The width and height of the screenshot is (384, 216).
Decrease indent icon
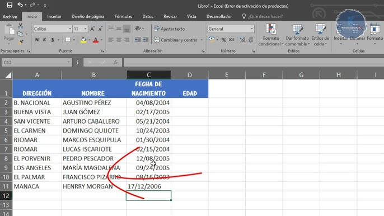(138, 40)
